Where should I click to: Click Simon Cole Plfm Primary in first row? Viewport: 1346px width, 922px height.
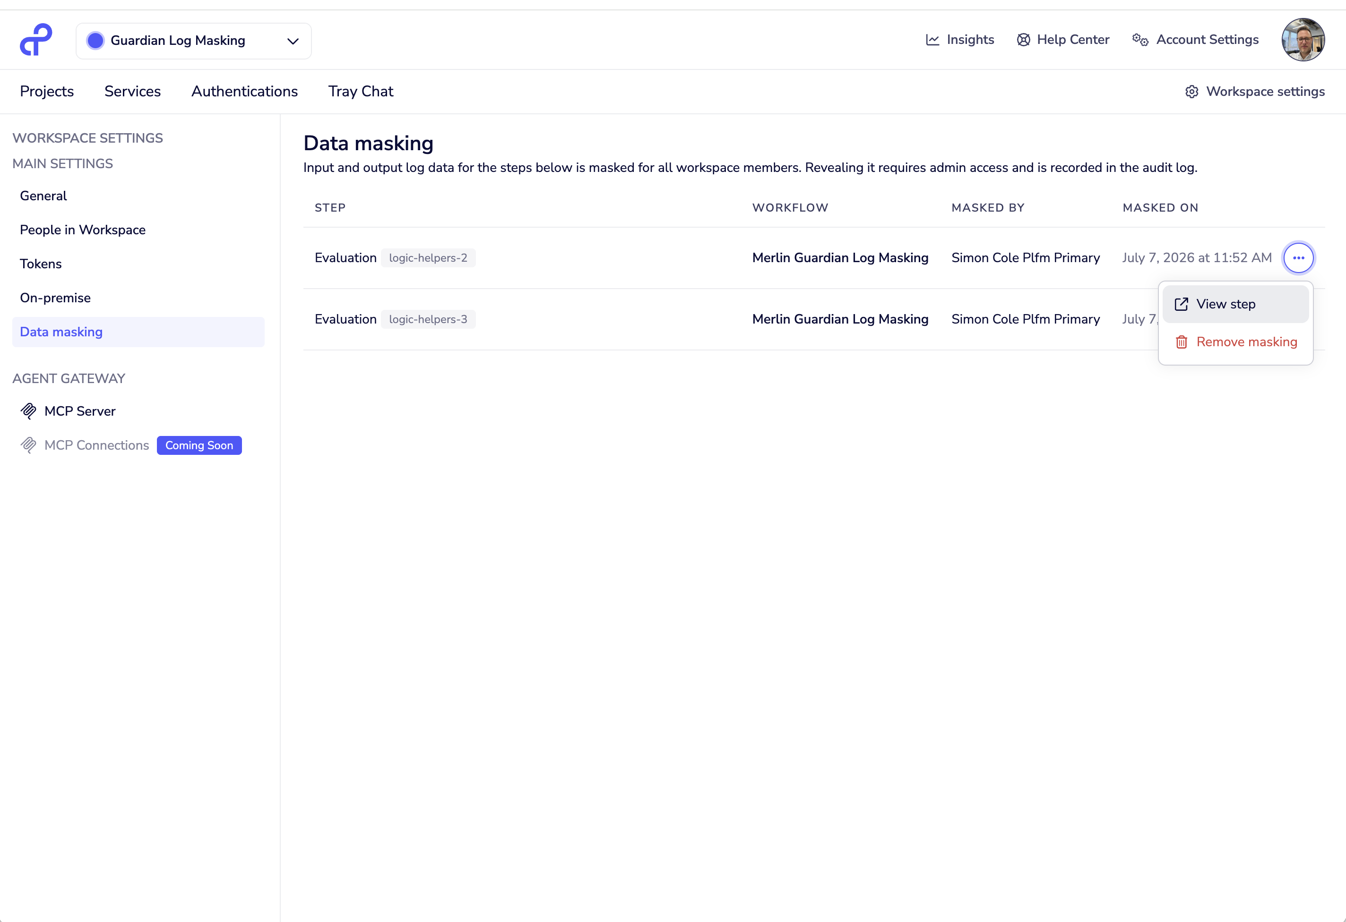coord(1025,257)
